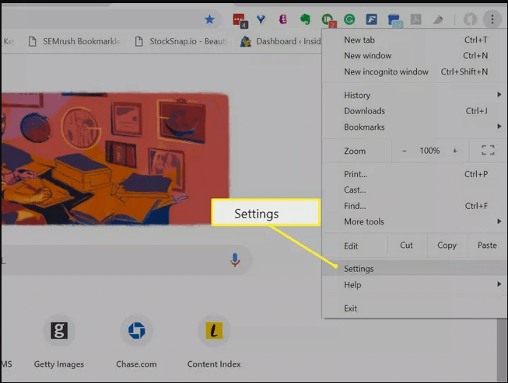Viewport: 508px width, 383px height.
Task: Click the microphone voice search icon
Action: (x=235, y=259)
